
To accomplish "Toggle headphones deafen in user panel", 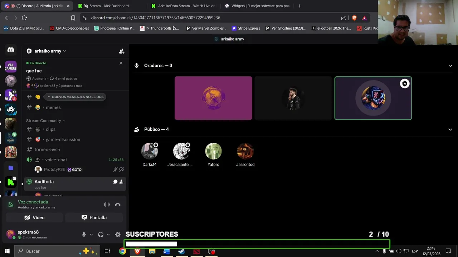I will [101, 235].
